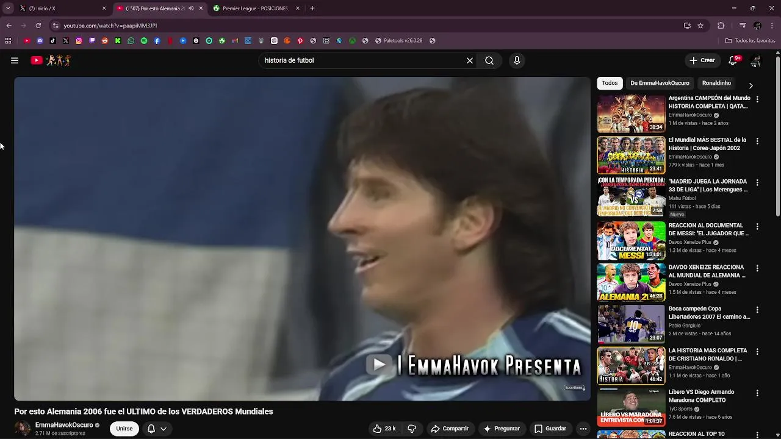Open the Preguntar AI button
Image resolution: width=781 pixels, height=439 pixels.
(502, 429)
